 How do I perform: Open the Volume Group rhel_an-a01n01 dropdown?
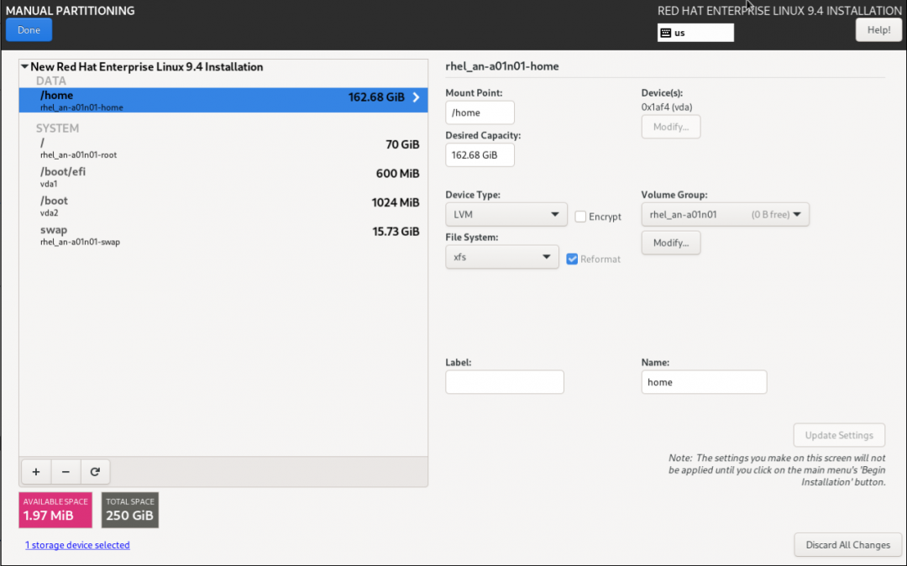click(725, 215)
